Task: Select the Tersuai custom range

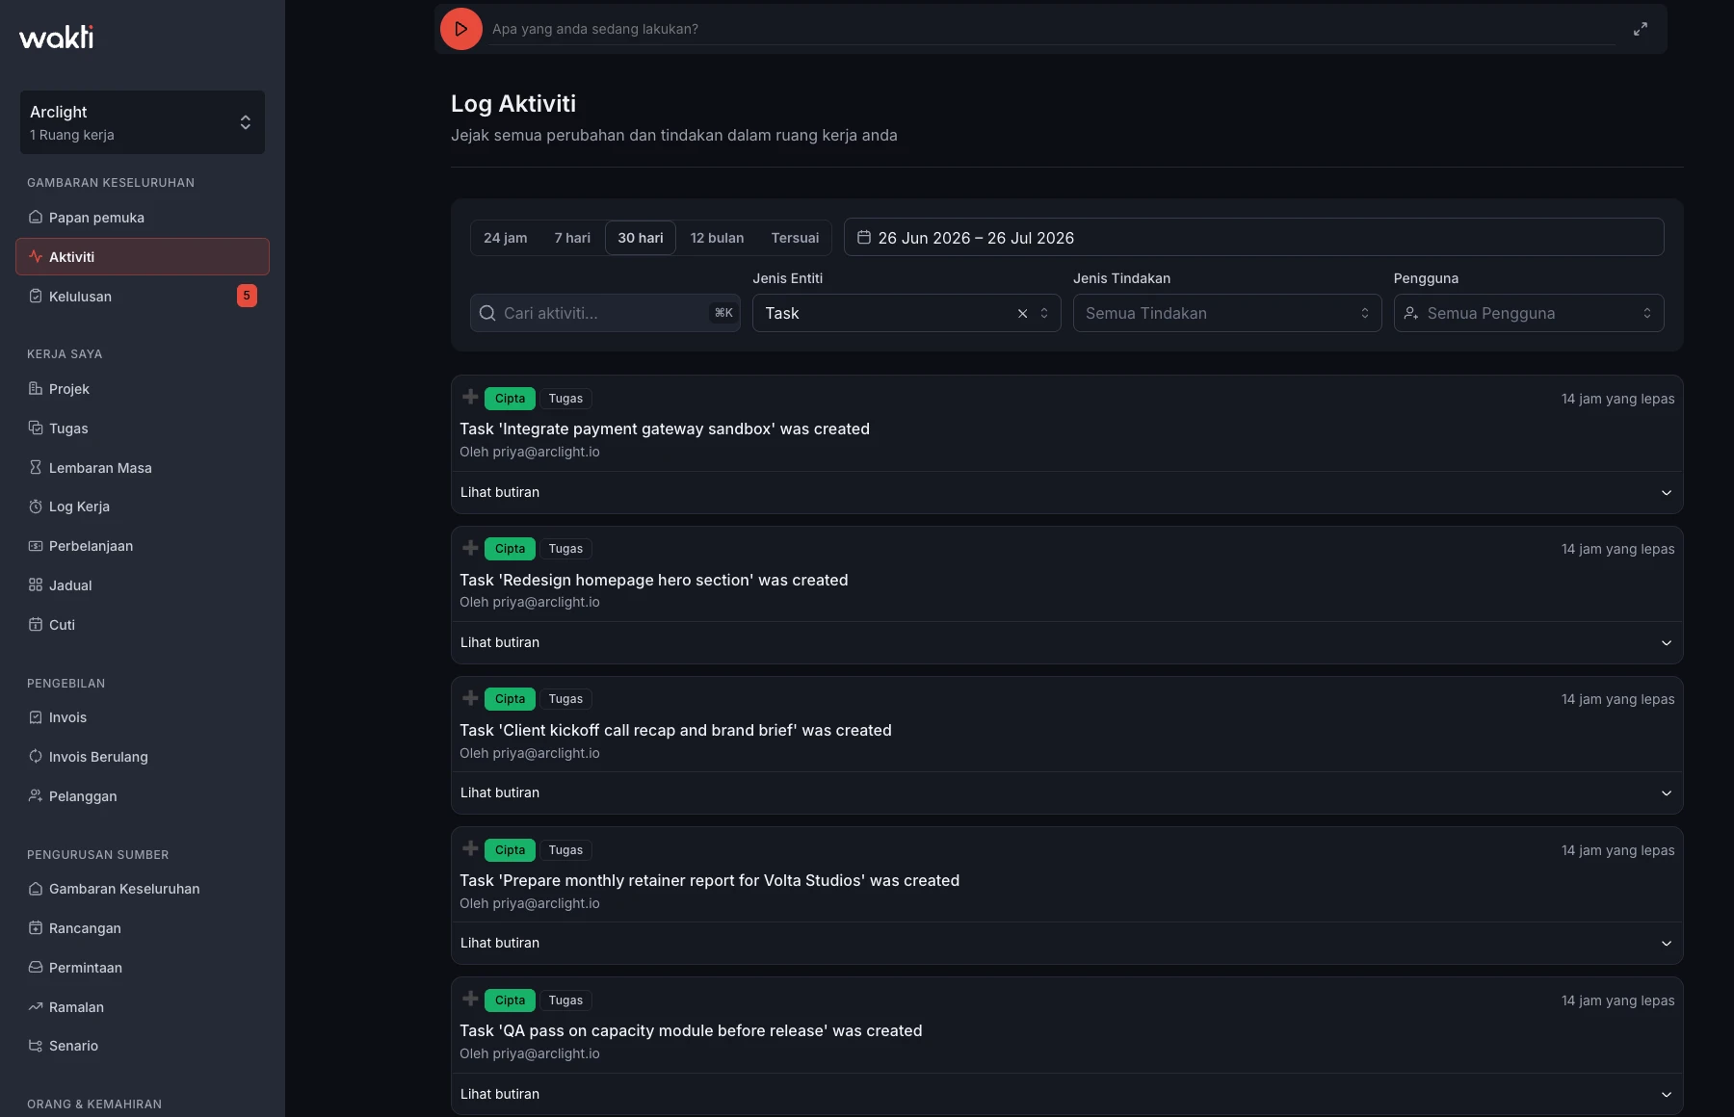Action: coord(795,238)
